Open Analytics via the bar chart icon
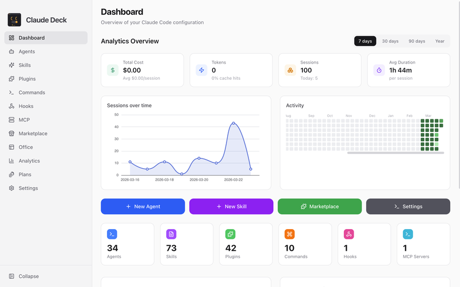This screenshot has height=287, width=460. pos(11,161)
